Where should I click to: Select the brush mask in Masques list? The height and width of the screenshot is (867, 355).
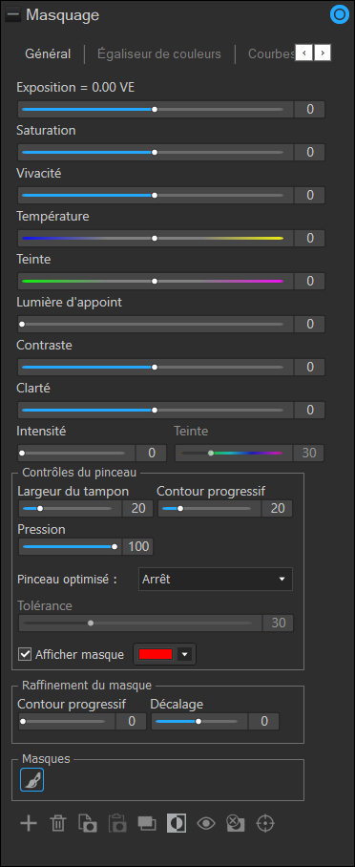[x=32, y=780]
